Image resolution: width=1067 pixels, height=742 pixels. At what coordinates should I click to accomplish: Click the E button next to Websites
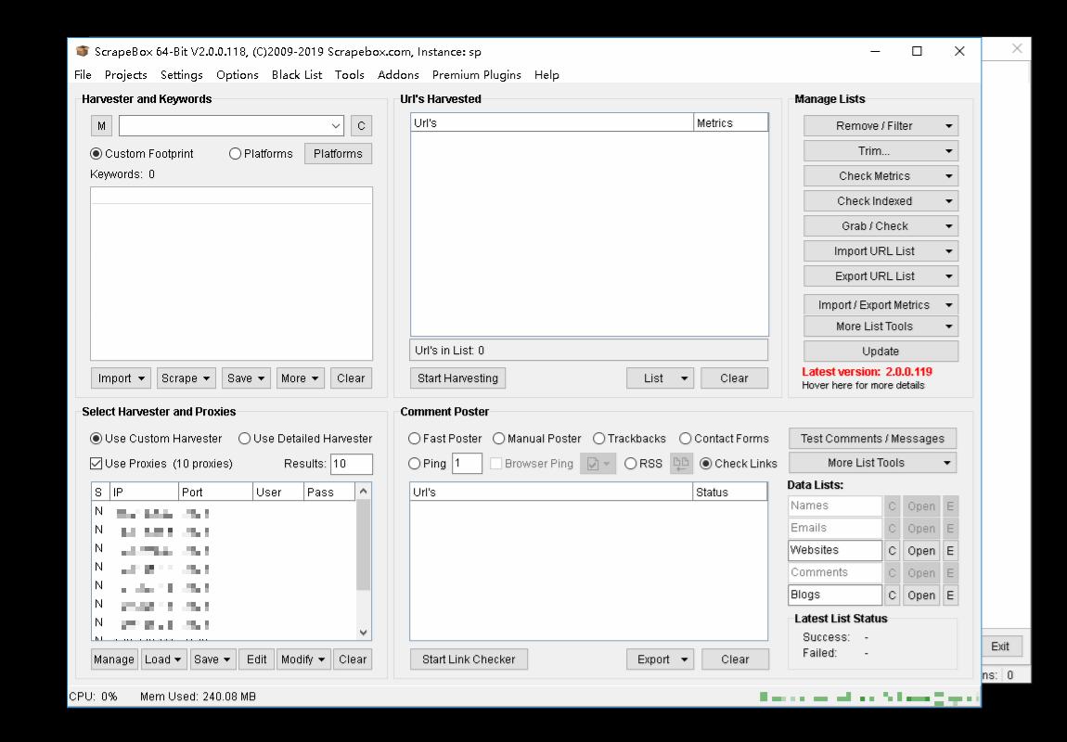[950, 550]
